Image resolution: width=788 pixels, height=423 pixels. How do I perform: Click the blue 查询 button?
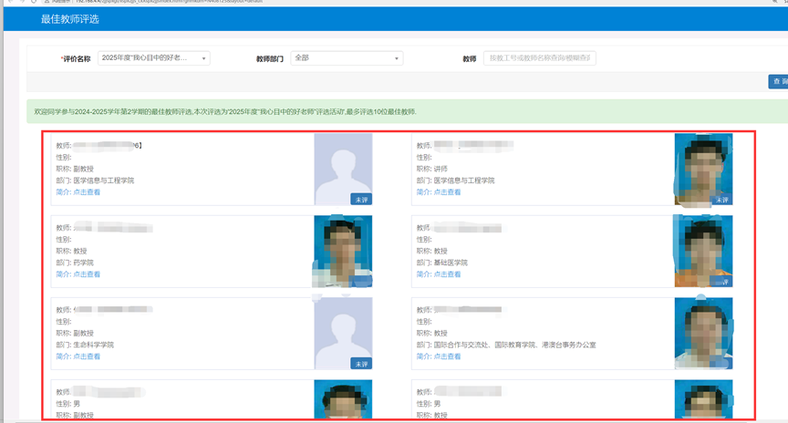[x=779, y=81]
